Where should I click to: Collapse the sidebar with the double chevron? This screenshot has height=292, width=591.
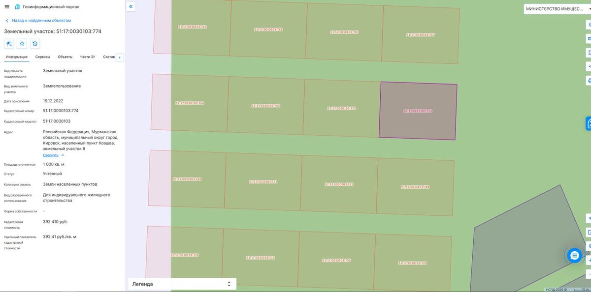pos(131,7)
